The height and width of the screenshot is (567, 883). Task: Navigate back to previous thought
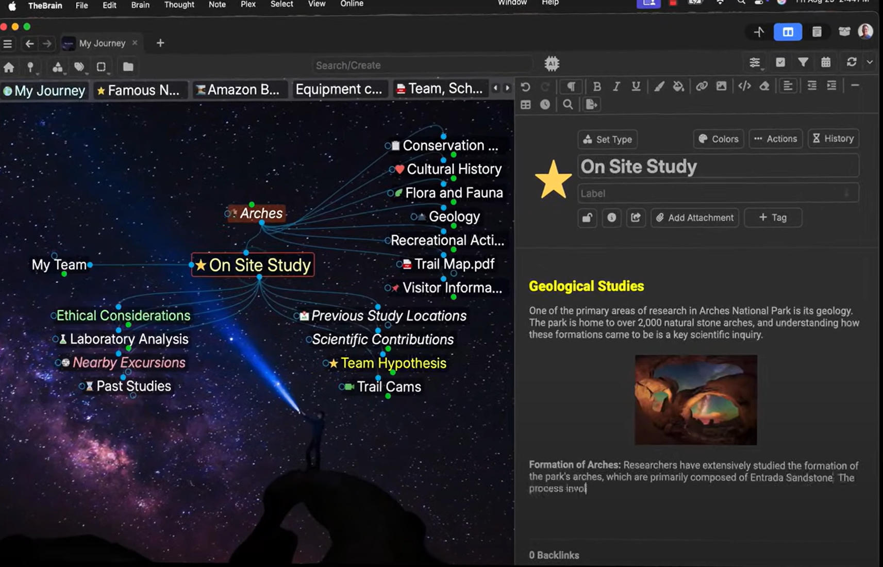click(29, 44)
